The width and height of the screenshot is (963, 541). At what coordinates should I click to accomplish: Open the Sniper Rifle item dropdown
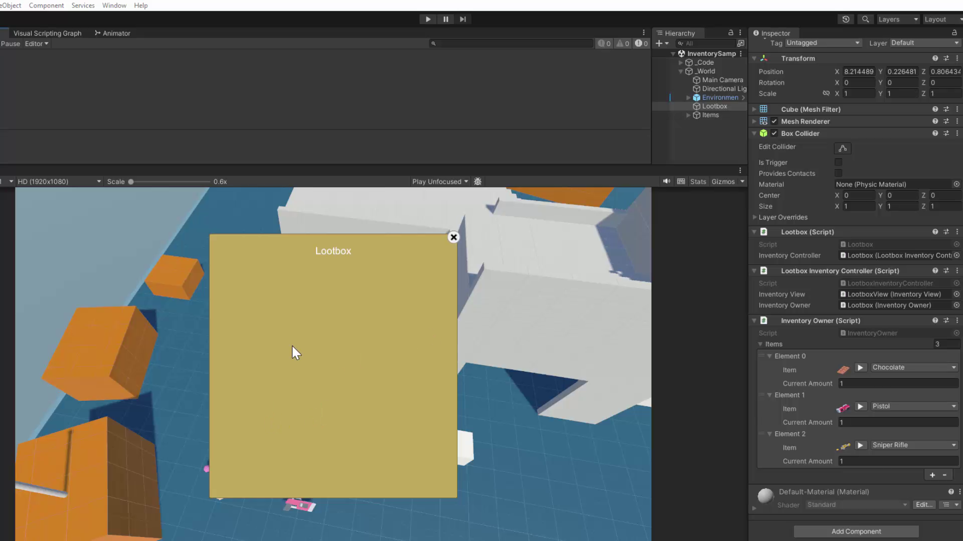coord(914,445)
